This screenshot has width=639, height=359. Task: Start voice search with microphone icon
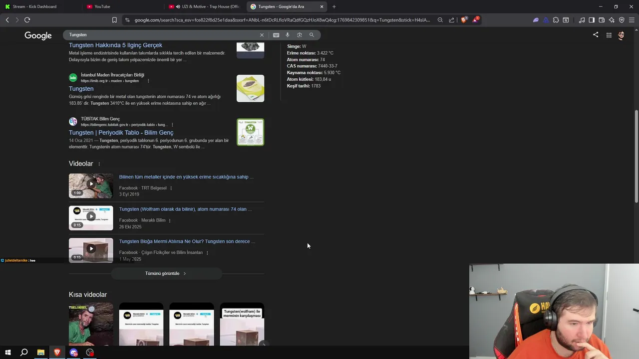tap(288, 35)
